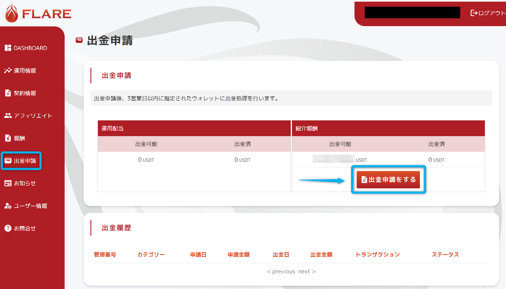Screen dimensions: 506x289
Task: Click the 出金金額 column header
Action: pyautogui.click(x=321, y=255)
